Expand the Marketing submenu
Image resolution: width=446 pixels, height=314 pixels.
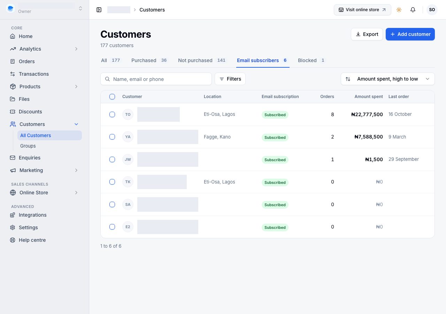click(x=76, y=170)
